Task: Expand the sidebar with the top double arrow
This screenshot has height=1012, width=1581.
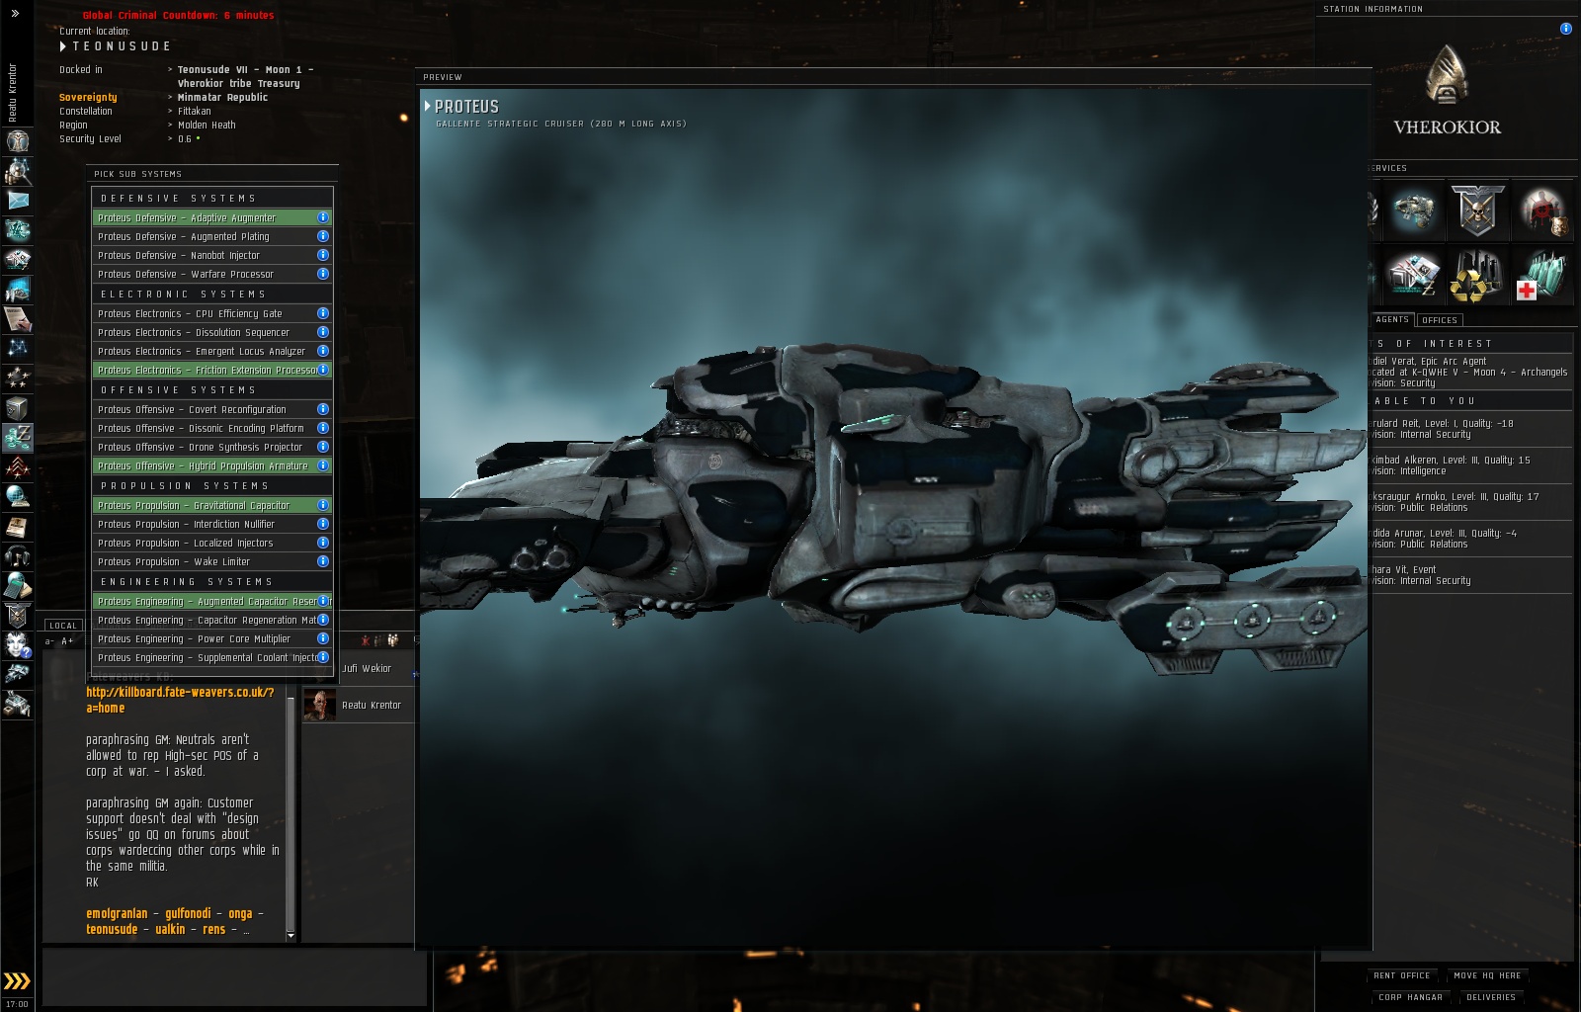Action: point(15,14)
